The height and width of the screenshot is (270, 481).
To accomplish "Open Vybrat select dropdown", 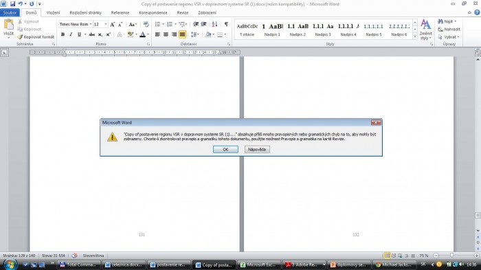I will point(449,37).
